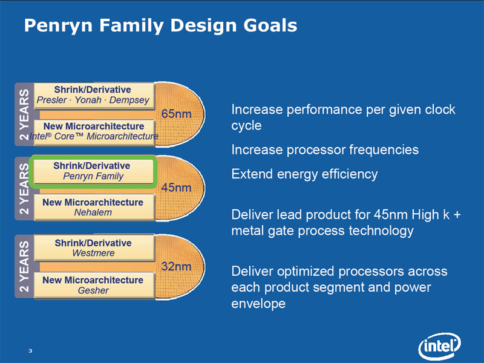
Task: Click the highlighted 'Penryn Family' box
Action: coord(93,171)
